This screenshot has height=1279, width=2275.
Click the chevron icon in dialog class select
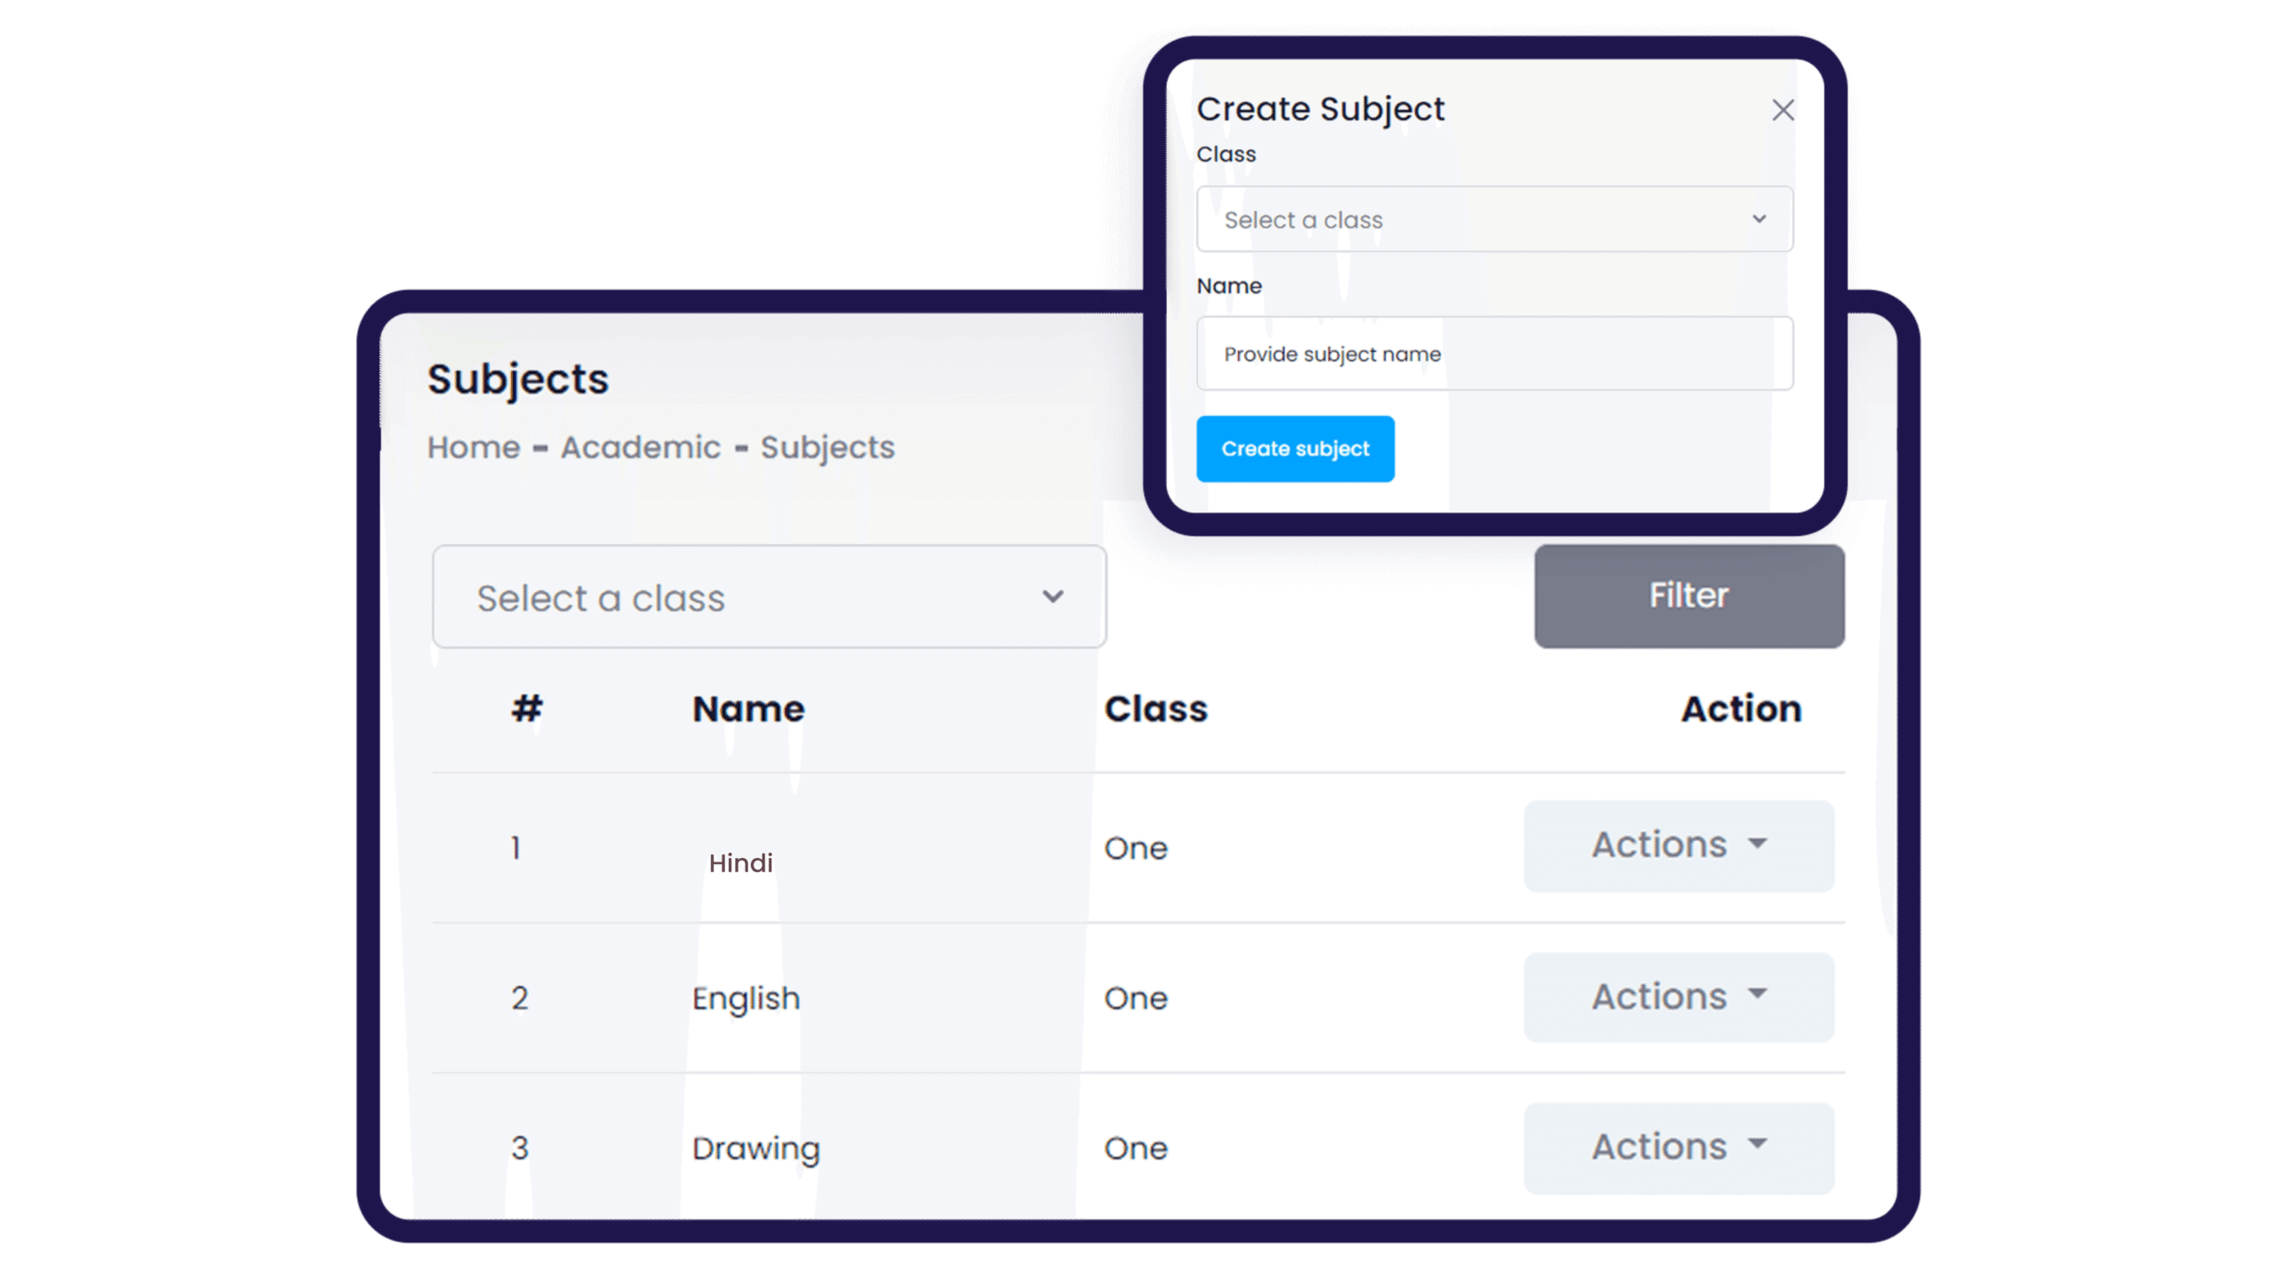point(1759,219)
